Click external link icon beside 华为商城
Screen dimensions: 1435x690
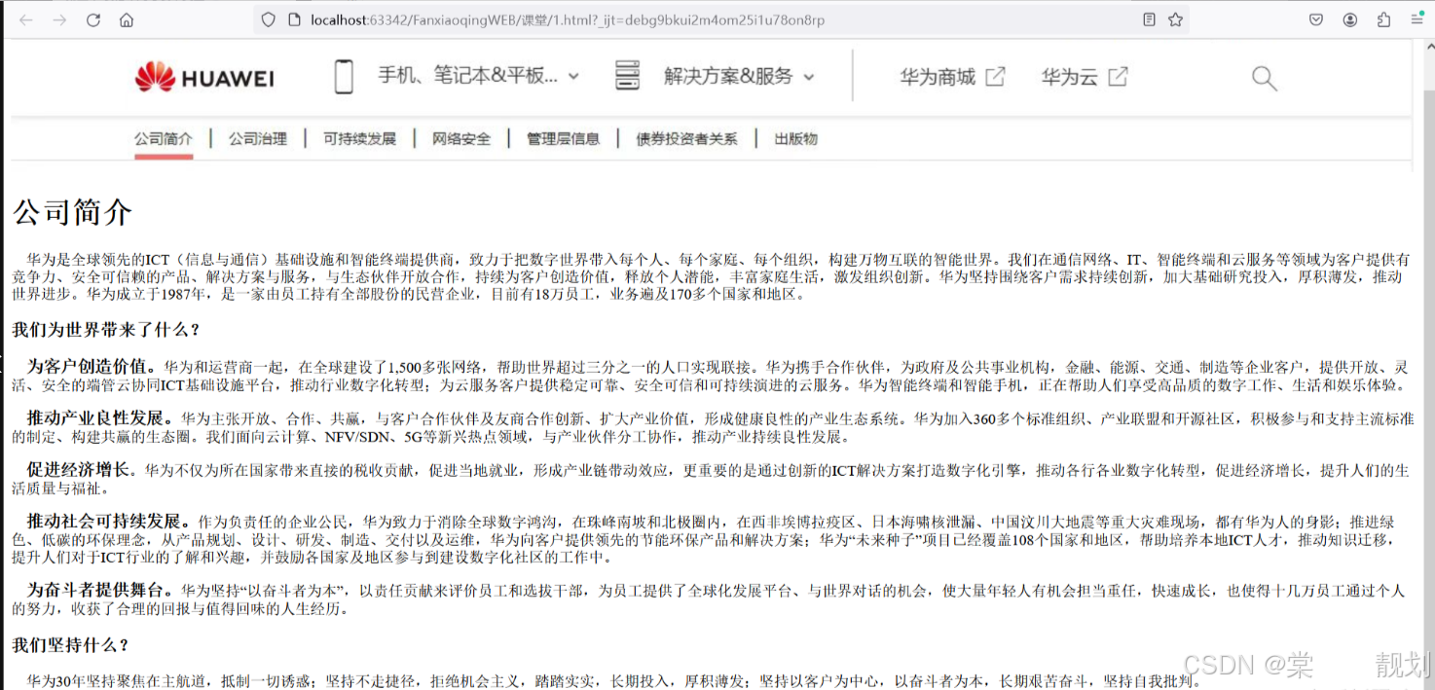[995, 77]
